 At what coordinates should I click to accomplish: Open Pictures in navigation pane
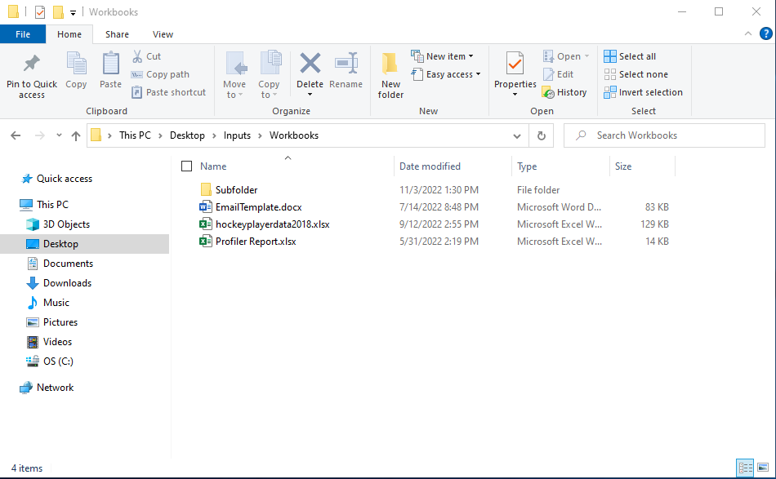point(60,322)
